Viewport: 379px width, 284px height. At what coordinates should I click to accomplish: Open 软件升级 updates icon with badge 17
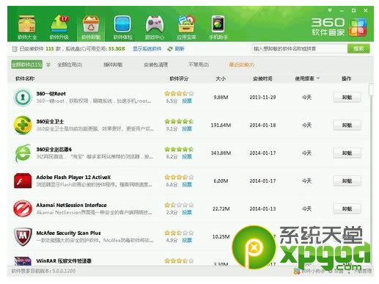59,27
